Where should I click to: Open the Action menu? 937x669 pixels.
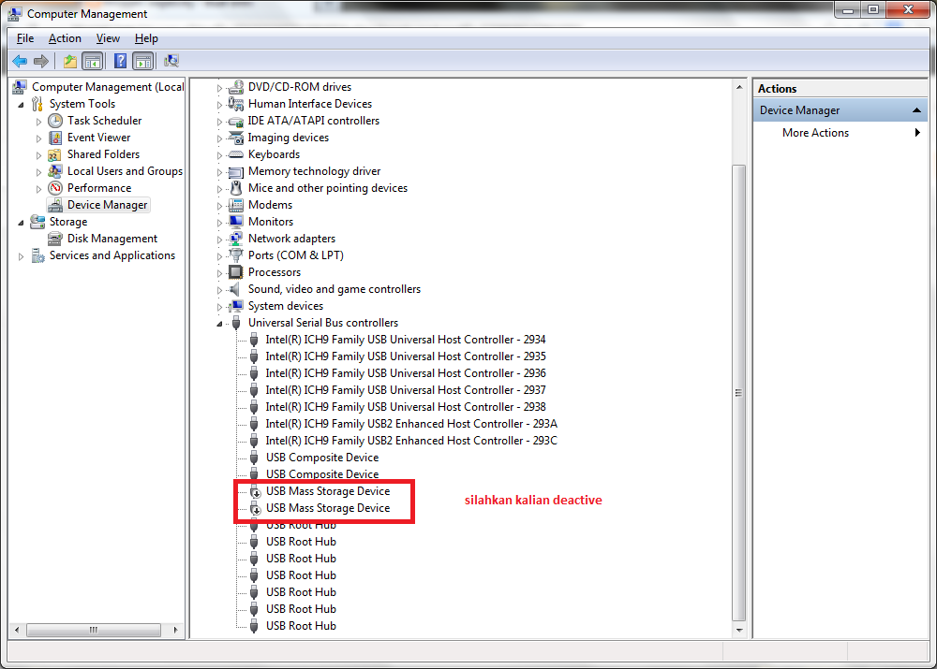[65, 38]
